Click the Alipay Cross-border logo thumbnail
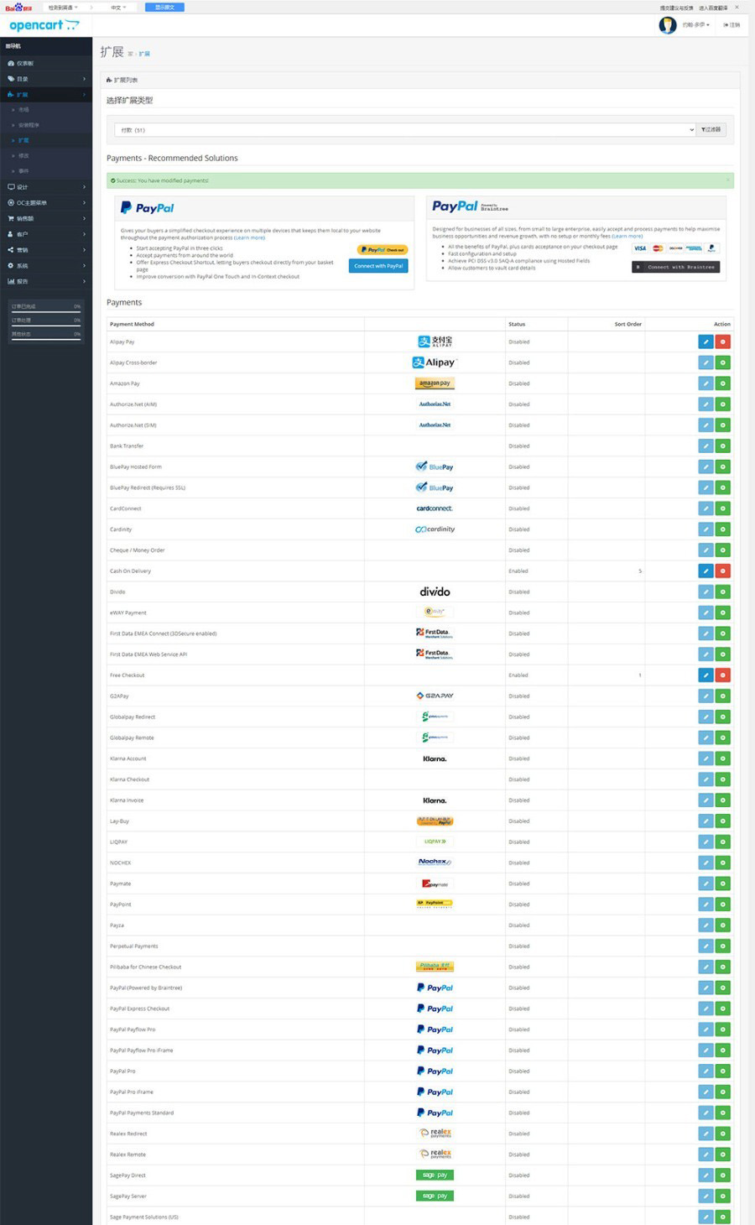The image size is (755, 1225). (435, 362)
